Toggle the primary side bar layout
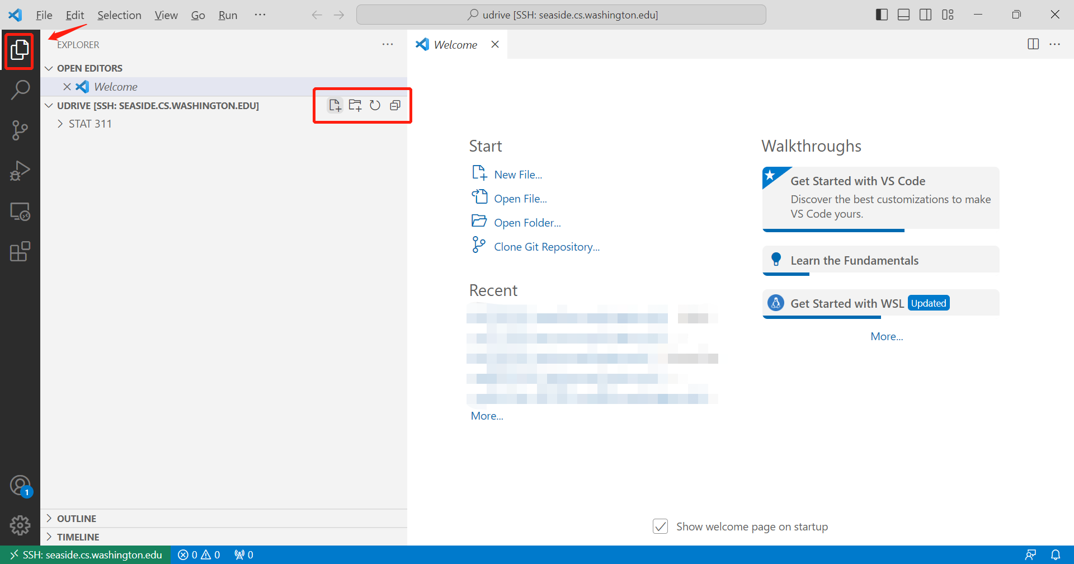Image resolution: width=1074 pixels, height=564 pixels. point(882,15)
